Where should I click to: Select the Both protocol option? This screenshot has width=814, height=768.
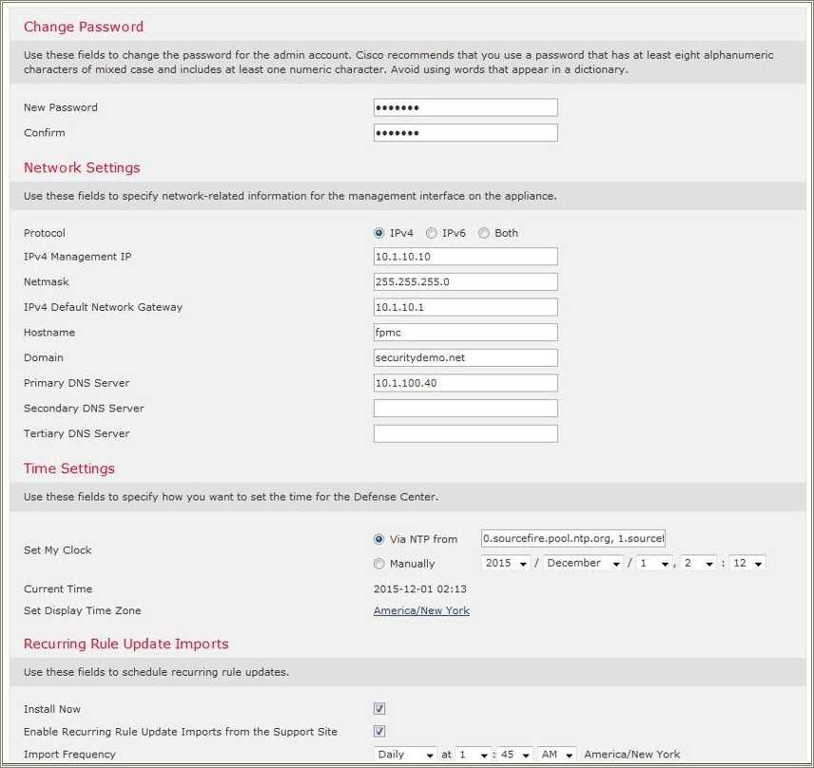point(484,233)
